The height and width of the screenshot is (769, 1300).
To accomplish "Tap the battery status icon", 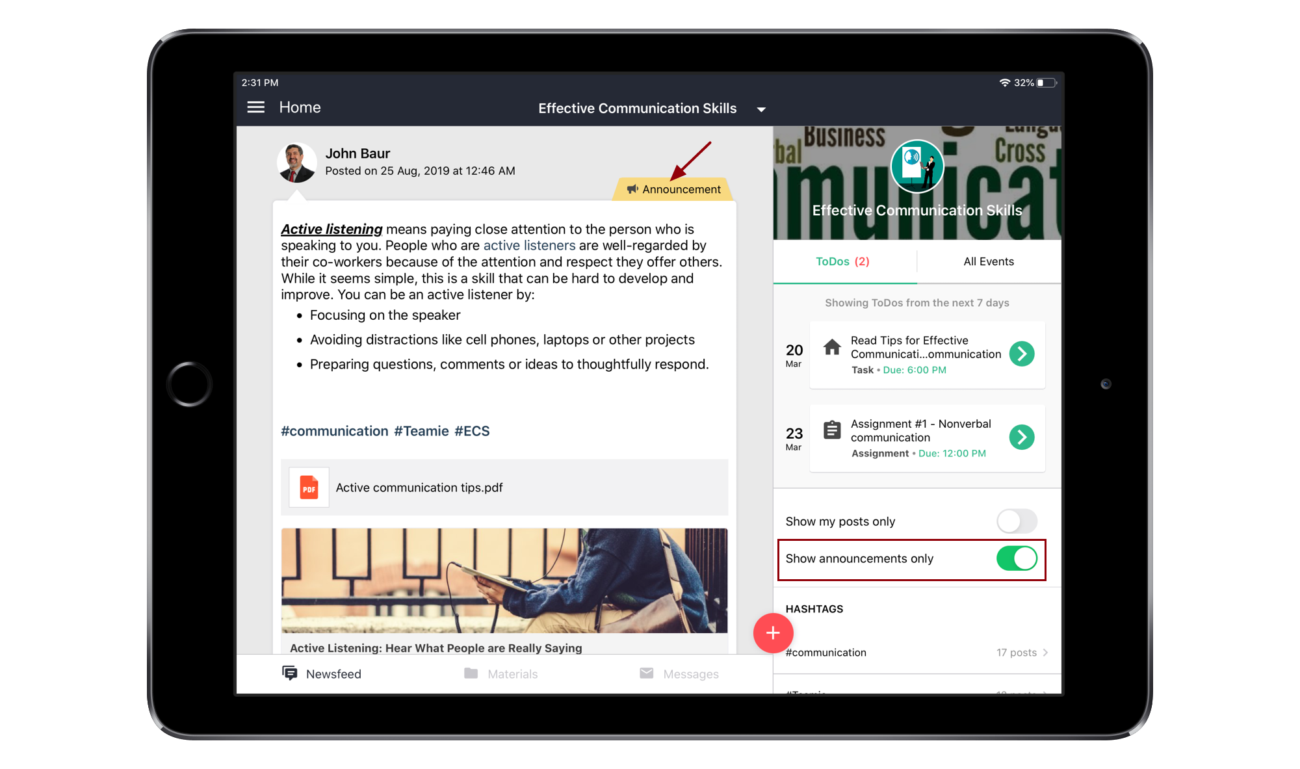I will coord(1047,83).
